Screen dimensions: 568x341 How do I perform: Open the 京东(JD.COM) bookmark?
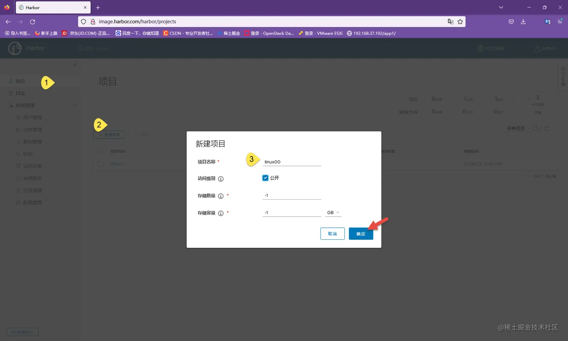[86, 33]
